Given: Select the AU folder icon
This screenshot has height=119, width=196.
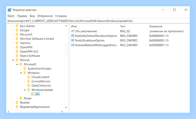Looking at the screenshot, I should [33, 94].
